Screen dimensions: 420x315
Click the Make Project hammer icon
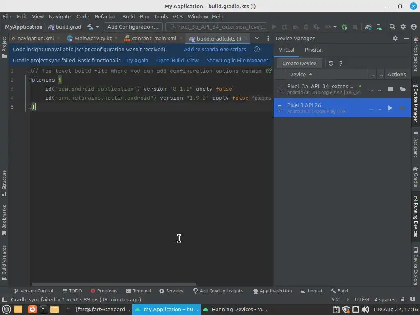coord(90,27)
